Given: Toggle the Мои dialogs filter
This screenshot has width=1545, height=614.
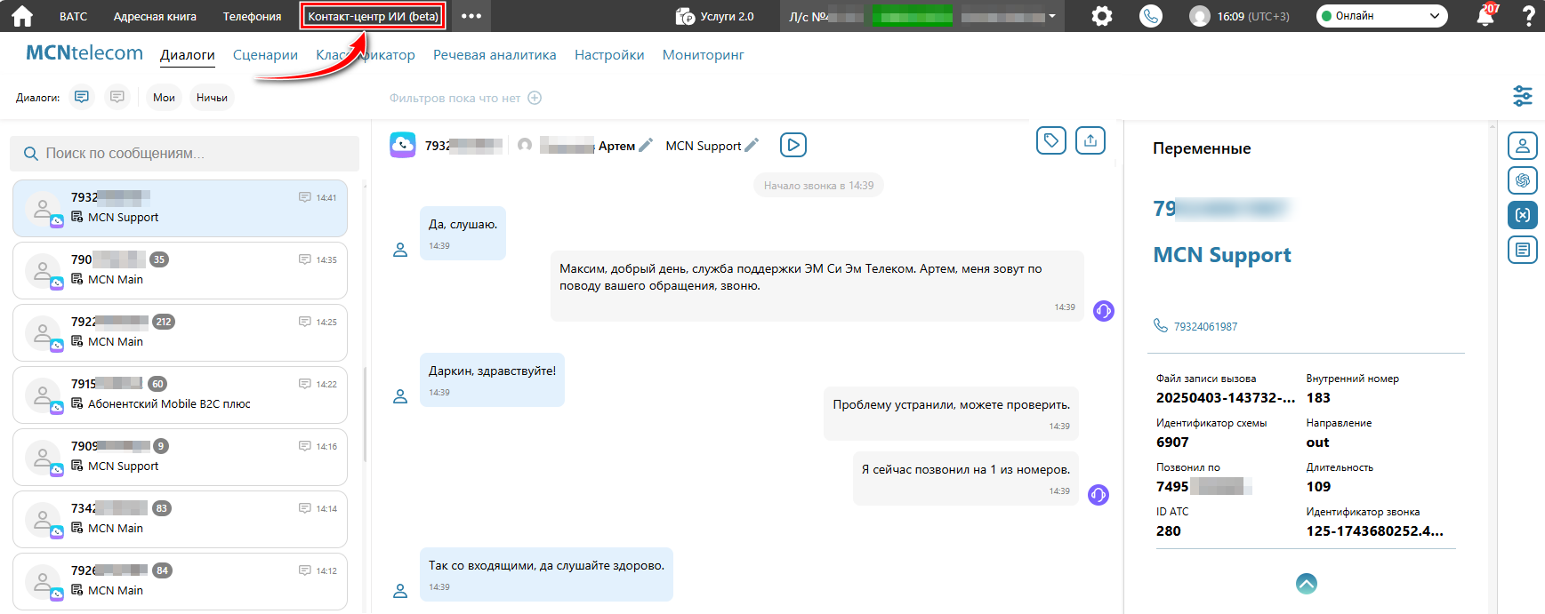Looking at the screenshot, I should [164, 98].
